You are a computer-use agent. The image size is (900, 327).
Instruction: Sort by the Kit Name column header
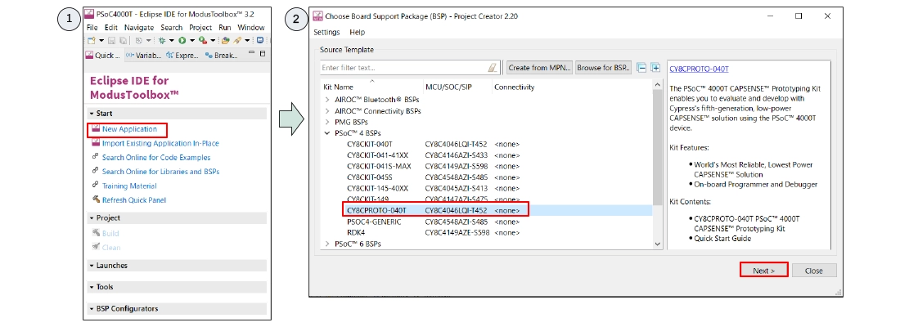pyautogui.click(x=371, y=87)
